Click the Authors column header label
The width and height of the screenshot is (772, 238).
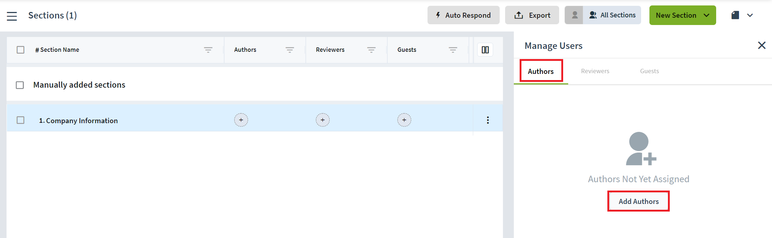click(245, 50)
